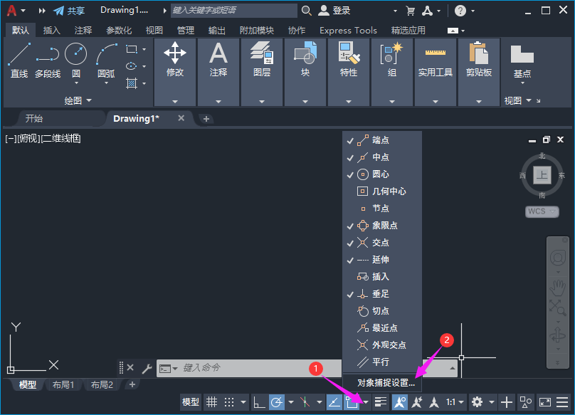
Task: Click the rectangle draw tool icon
Action: click(x=132, y=49)
